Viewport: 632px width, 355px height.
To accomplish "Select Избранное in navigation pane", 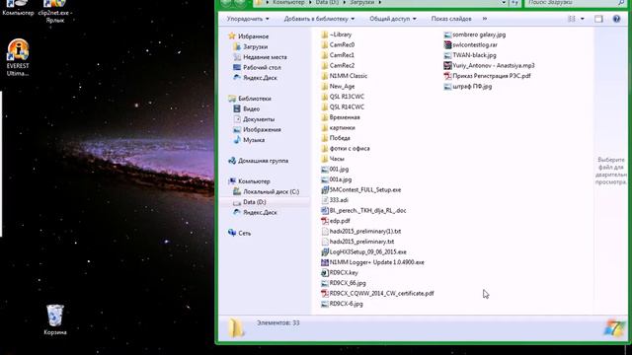I will pos(249,36).
